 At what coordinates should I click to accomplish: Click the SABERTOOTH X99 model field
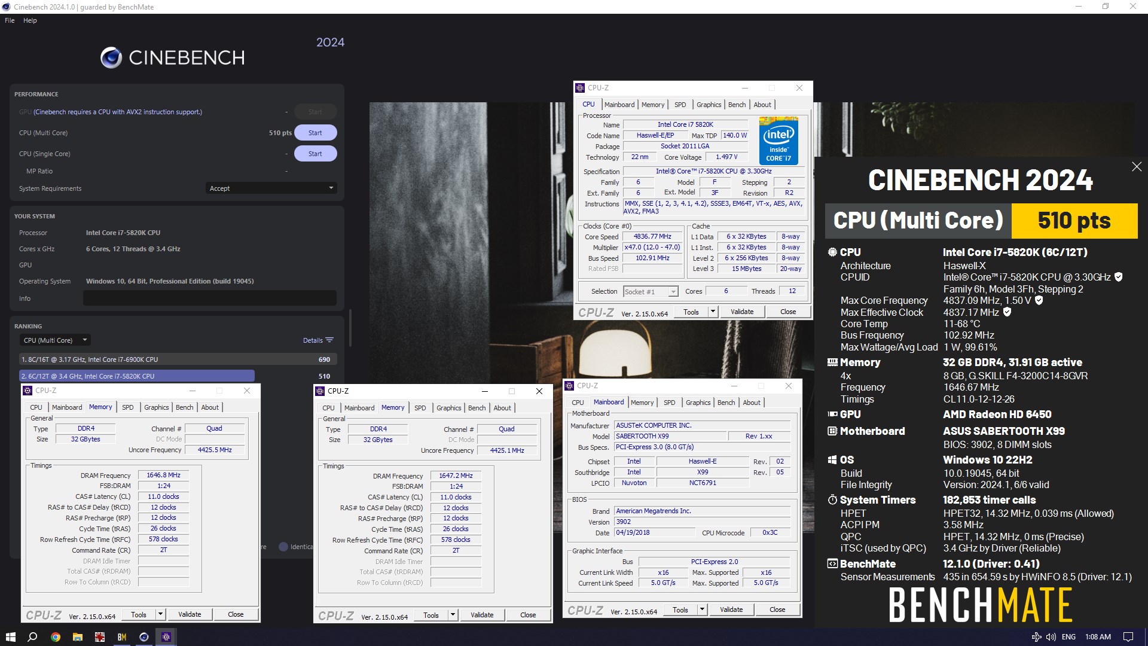point(670,437)
